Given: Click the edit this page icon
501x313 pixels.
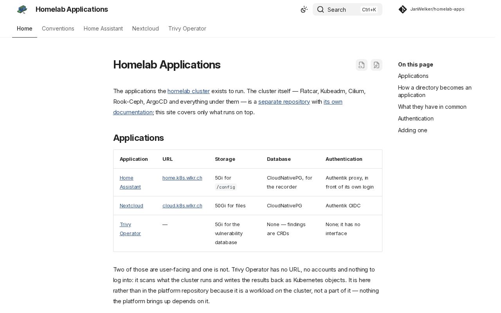Looking at the screenshot, I should [377, 65].
